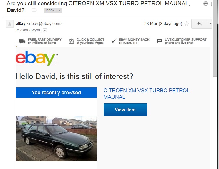Print this email using the printer icon
The width and height of the screenshot is (219, 169).
click(x=205, y=4)
